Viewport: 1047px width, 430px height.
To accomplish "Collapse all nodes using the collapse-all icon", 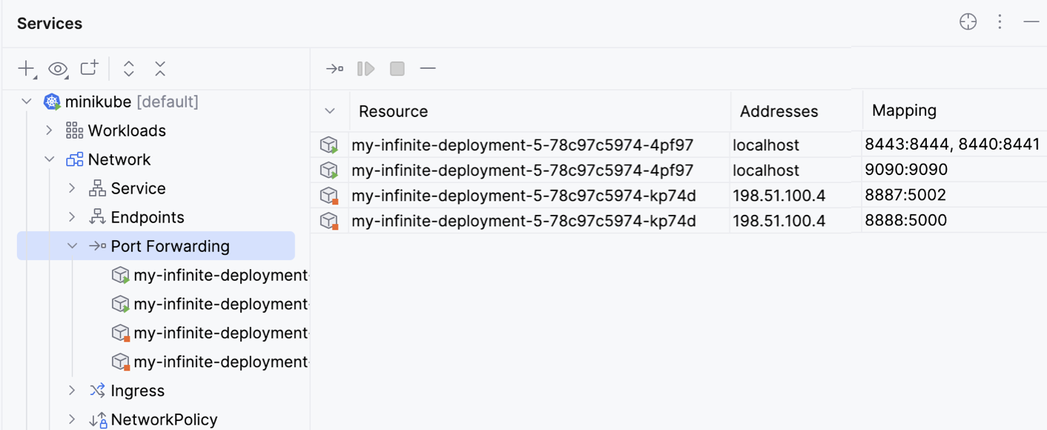I will coord(160,68).
